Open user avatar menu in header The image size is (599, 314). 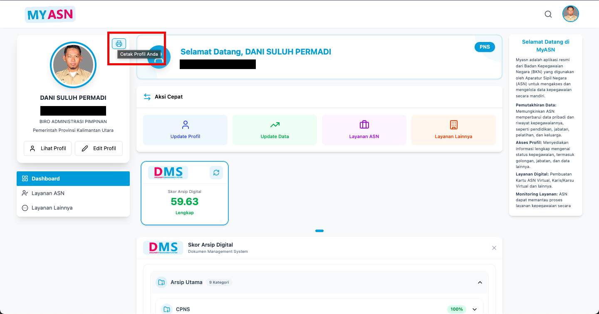570,14
